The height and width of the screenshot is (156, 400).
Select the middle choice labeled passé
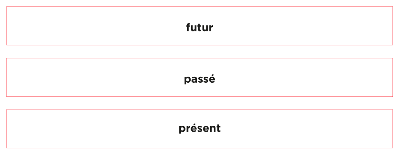(200, 78)
